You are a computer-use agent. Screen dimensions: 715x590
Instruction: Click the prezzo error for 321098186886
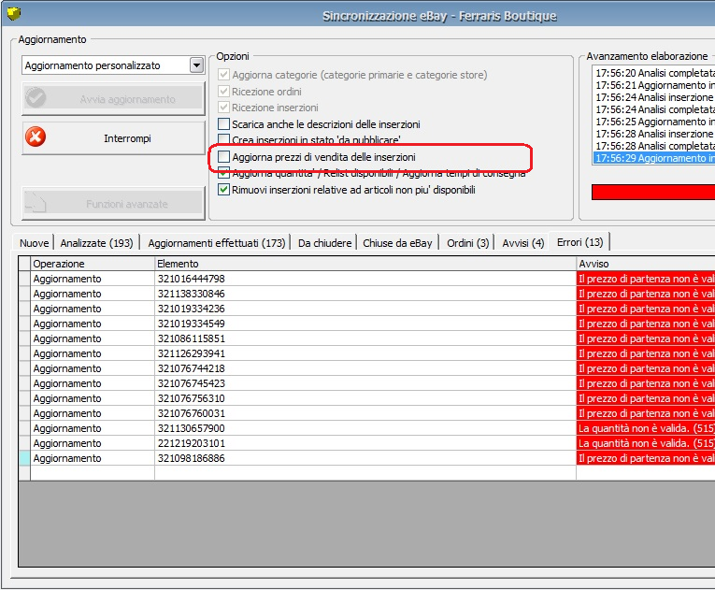point(646,458)
